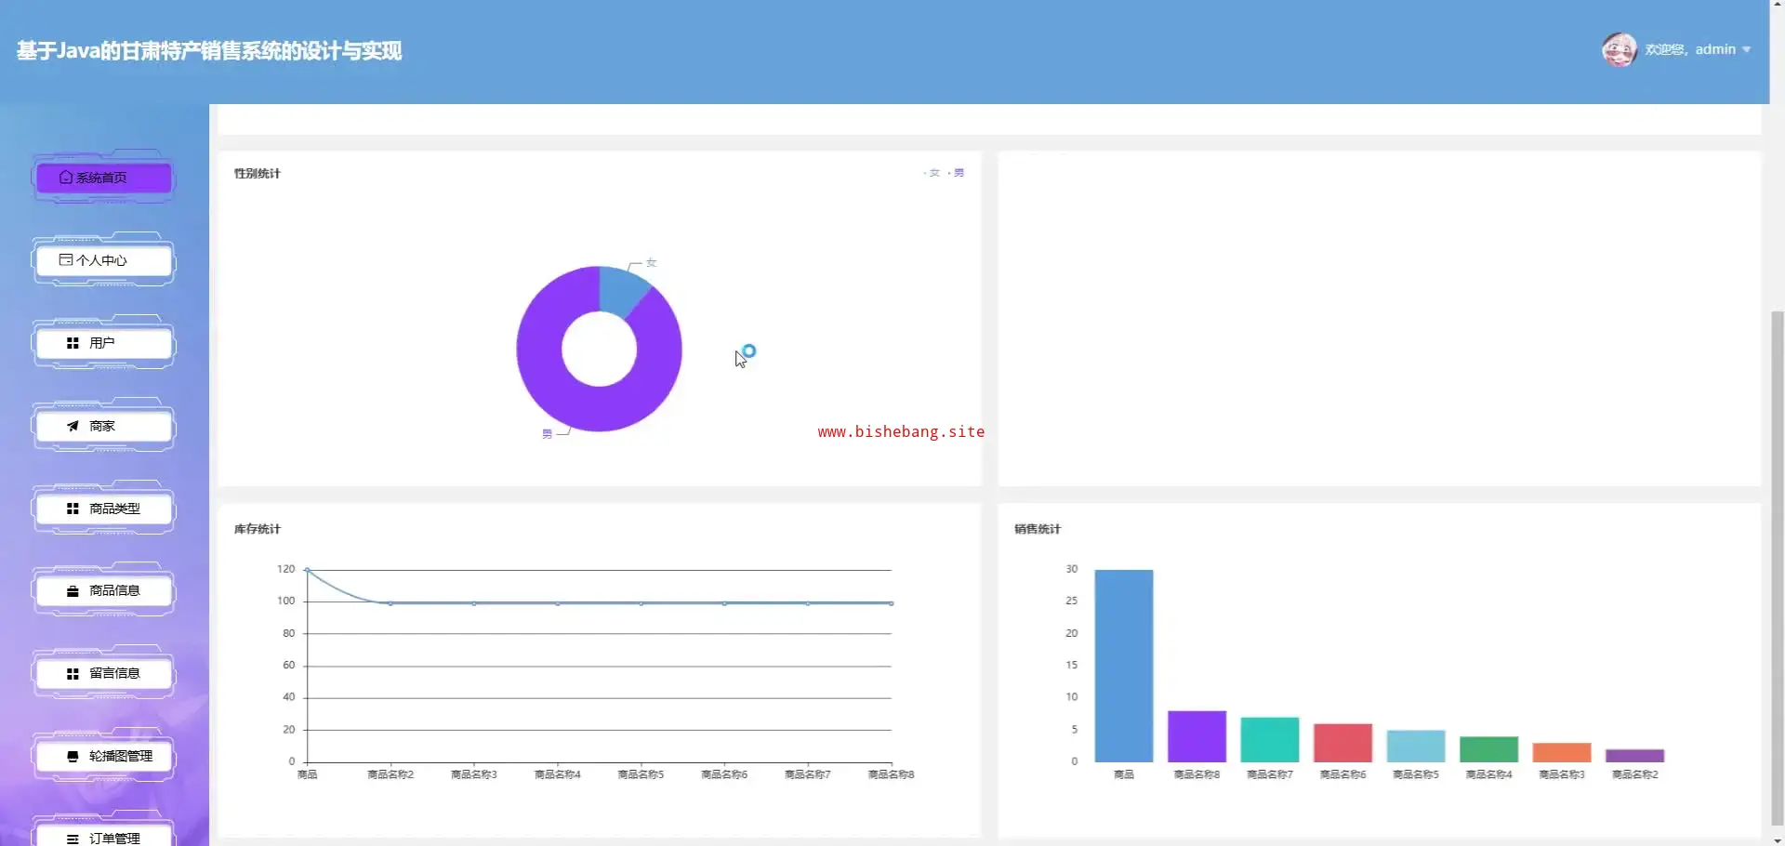Click the grid icon beside 用户

pos(73,343)
